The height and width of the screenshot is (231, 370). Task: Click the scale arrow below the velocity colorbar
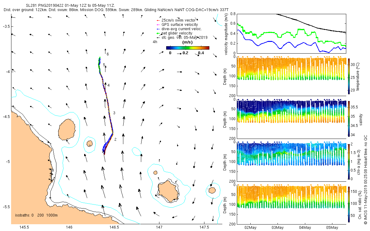179,53
